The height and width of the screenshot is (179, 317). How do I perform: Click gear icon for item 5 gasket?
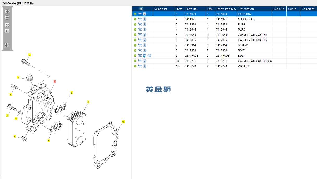click(135, 35)
